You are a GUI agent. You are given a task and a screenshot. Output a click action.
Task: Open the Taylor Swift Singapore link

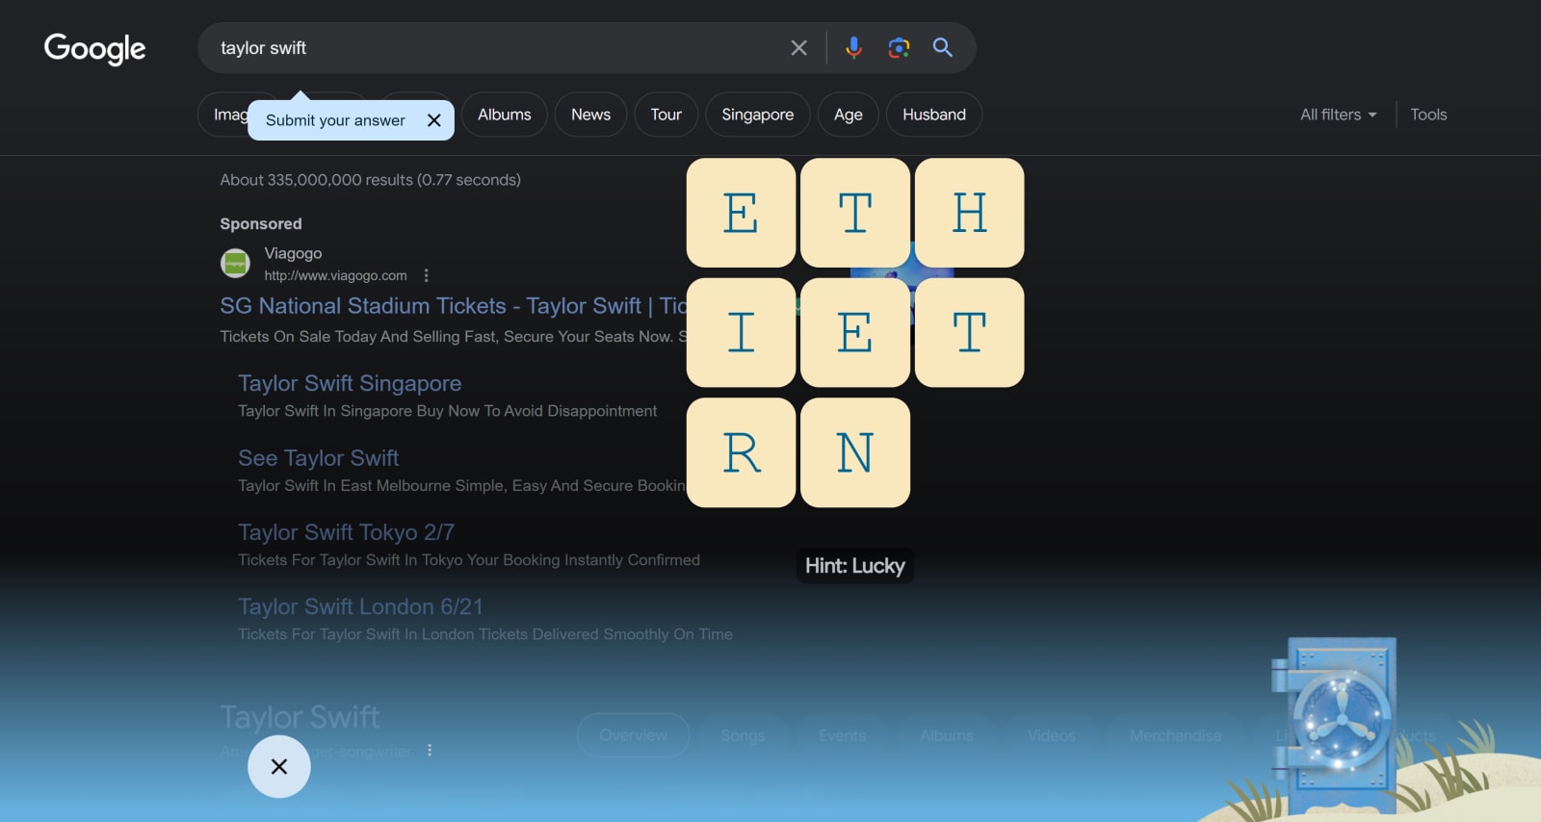350,383
